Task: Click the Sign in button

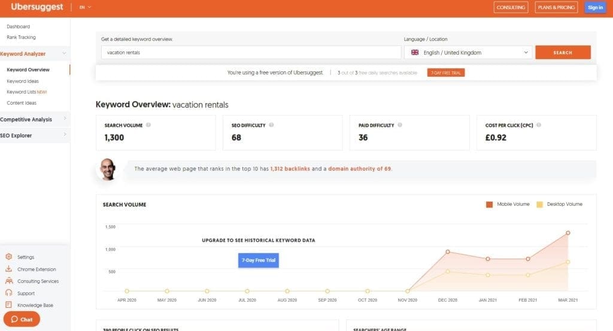Action: pos(595,7)
